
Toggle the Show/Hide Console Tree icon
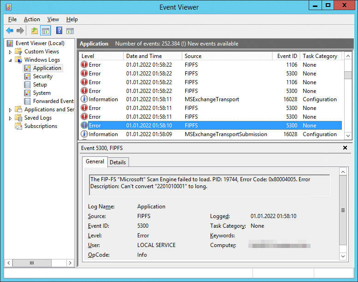click(46, 30)
